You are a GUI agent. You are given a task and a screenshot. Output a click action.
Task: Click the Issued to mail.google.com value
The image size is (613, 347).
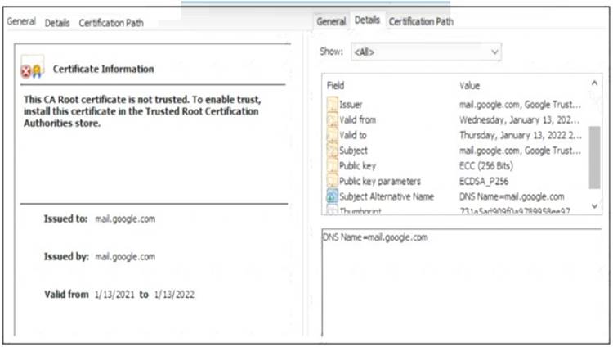click(x=125, y=219)
